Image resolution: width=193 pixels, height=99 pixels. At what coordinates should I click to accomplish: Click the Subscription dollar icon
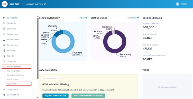pos(4,95)
